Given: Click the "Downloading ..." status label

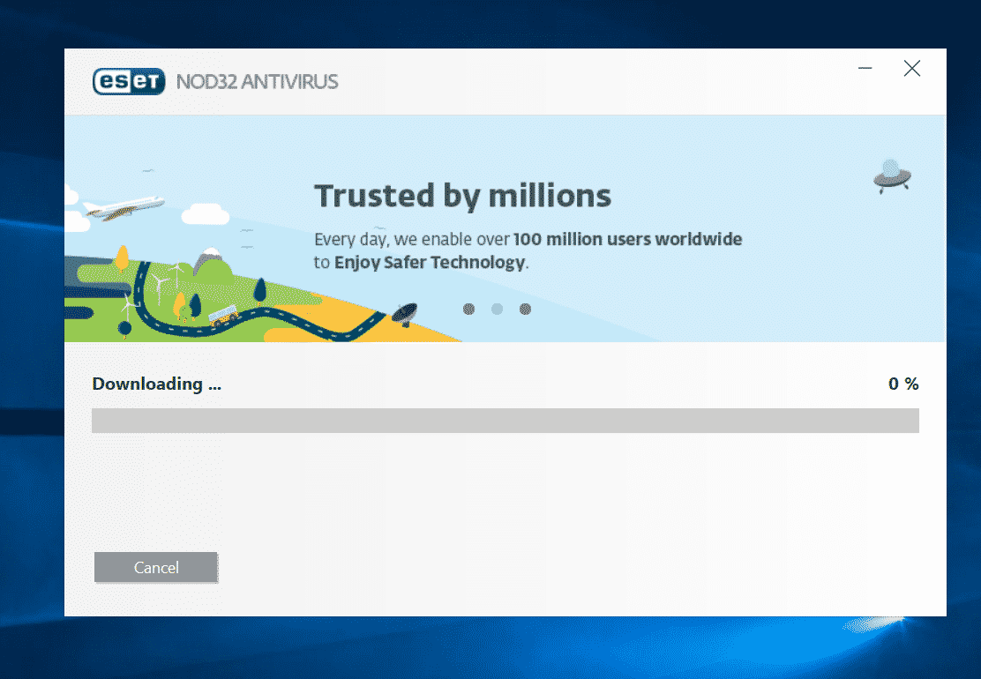Looking at the screenshot, I should pos(156,384).
